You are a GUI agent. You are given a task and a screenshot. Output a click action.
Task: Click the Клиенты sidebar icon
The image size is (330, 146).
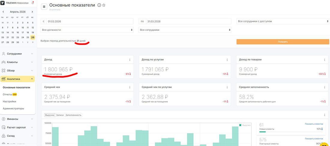pos(4,62)
